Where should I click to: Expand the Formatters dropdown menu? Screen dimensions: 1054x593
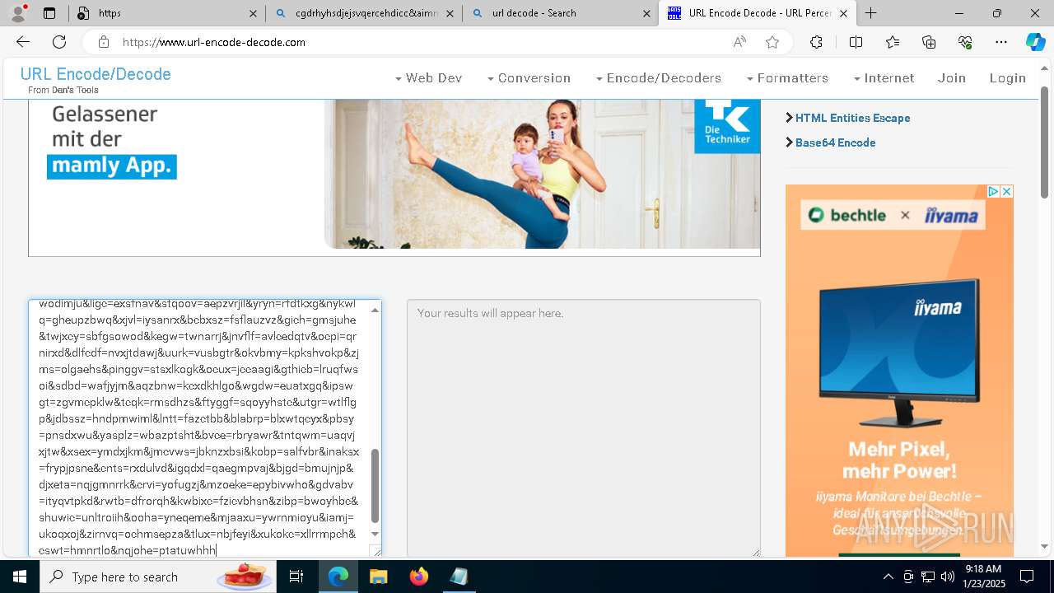pyautogui.click(x=787, y=78)
